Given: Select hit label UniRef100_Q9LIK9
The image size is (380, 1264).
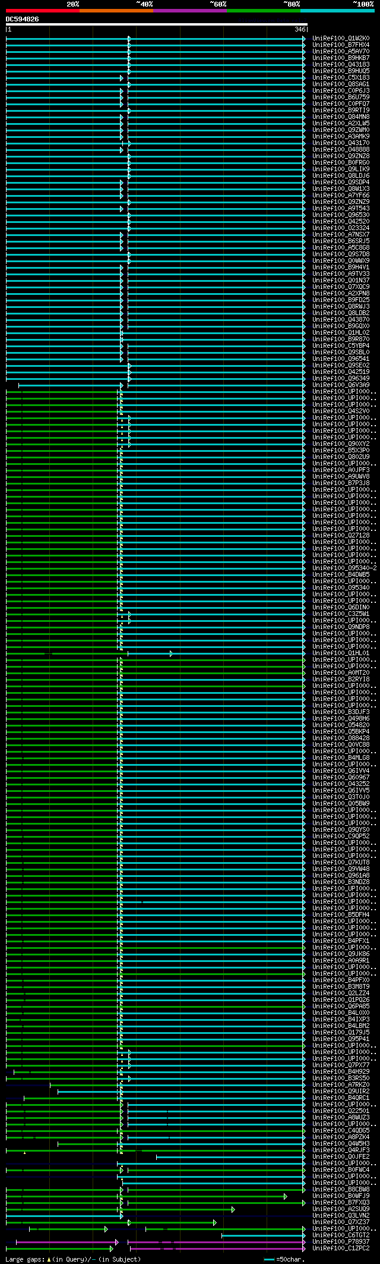Looking at the screenshot, I should tap(341, 169).
